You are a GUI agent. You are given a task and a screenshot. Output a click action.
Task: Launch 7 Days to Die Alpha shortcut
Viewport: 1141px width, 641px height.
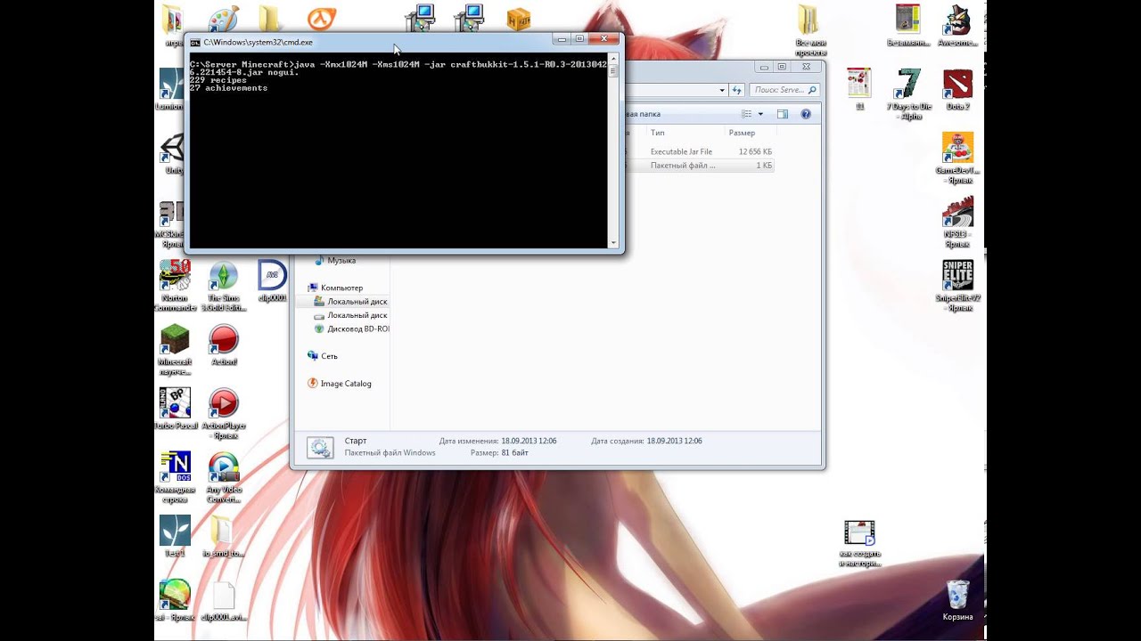pos(908,93)
